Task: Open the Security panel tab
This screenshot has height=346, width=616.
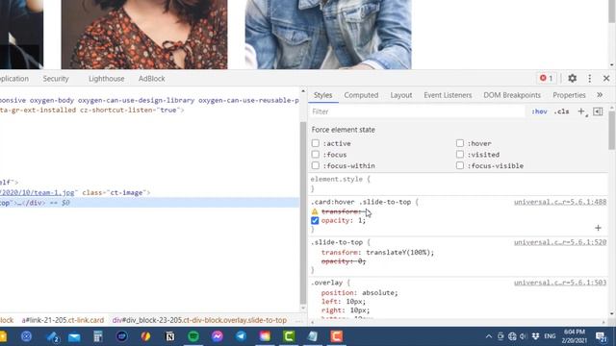Action: coord(56,79)
